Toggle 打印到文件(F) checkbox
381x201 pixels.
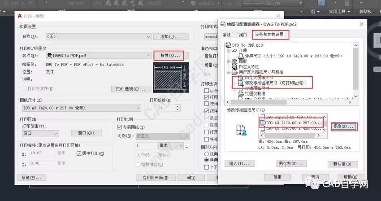click(x=24, y=88)
